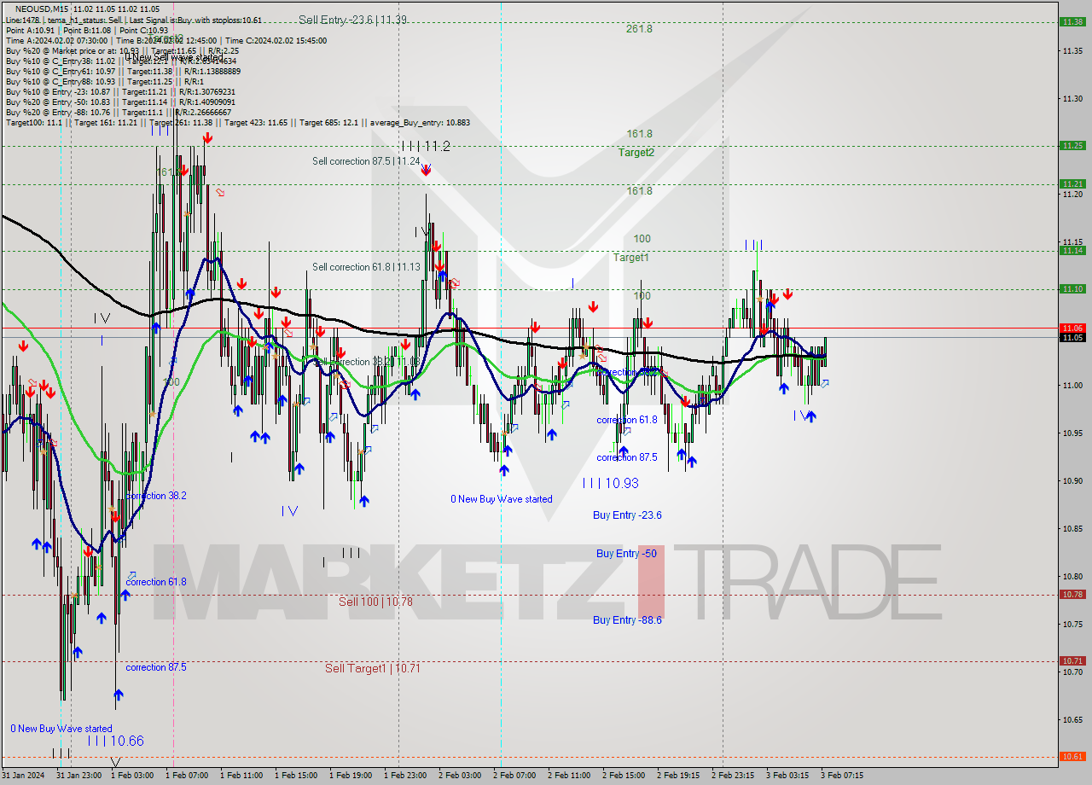
Task: Click the '1 Feb 23:00' time axis label
Action: click(x=405, y=776)
